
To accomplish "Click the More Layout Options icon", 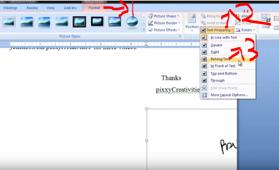I will 204,95.
